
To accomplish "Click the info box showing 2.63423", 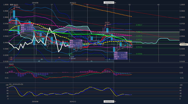I will 27,28.
